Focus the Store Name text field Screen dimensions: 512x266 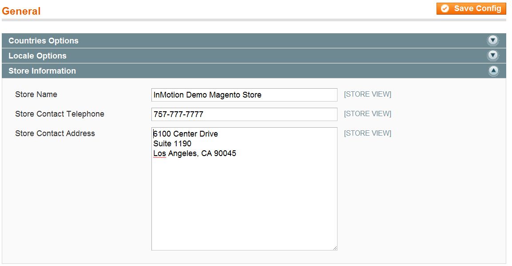point(244,95)
